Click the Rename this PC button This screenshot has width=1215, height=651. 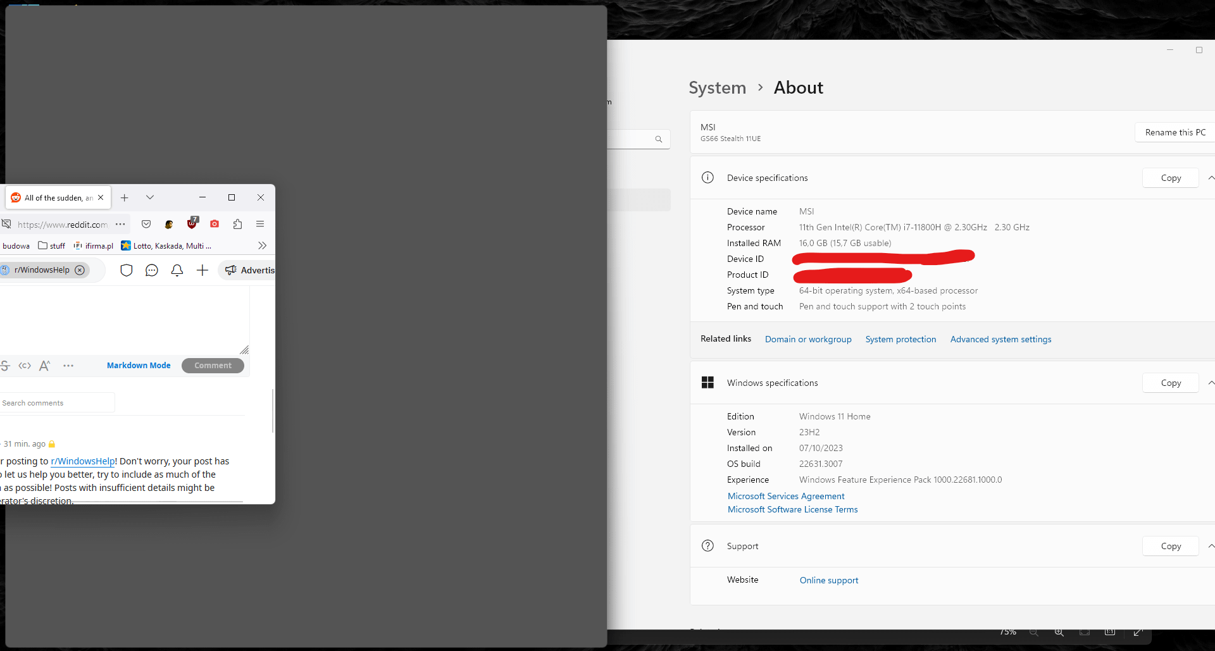pyautogui.click(x=1175, y=132)
